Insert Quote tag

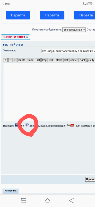[22, 60]
